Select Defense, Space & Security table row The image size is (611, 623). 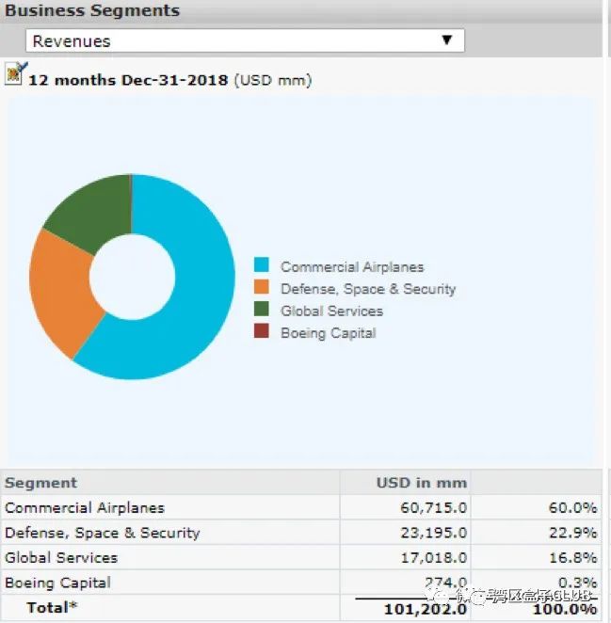[301, 533]
